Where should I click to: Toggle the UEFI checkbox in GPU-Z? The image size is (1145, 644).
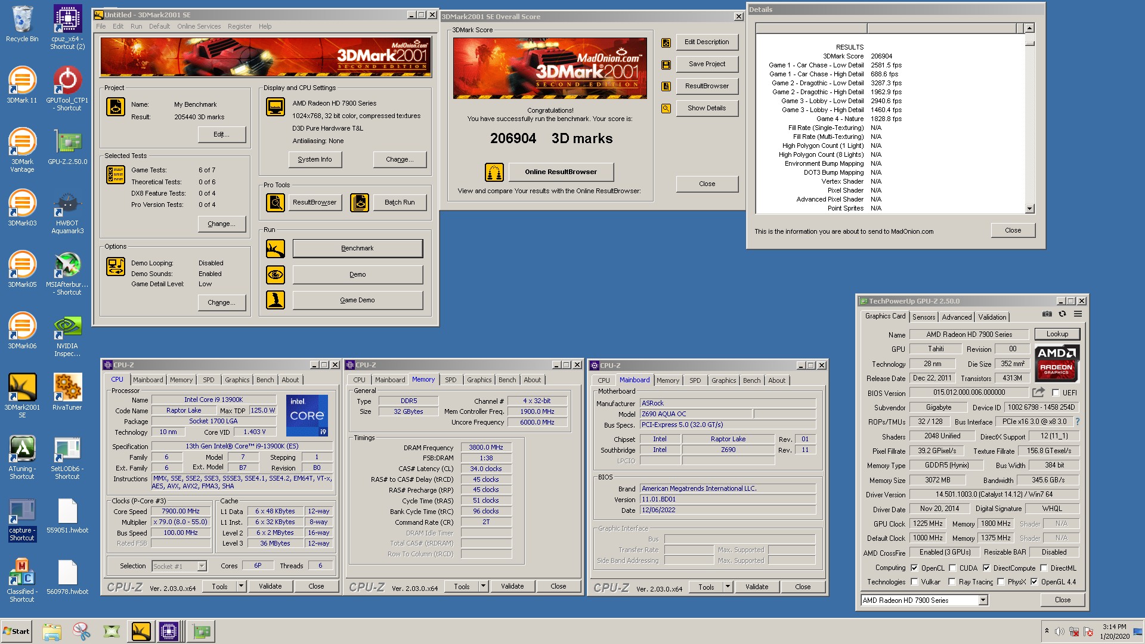pyautogui.click(x=1056, y=393)
